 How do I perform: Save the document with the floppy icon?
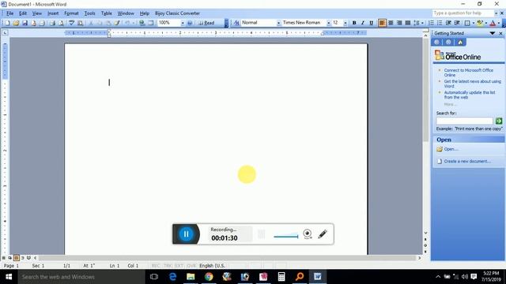click(x=25, y=23)
